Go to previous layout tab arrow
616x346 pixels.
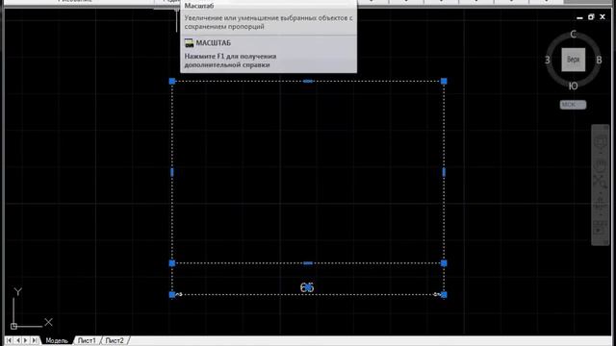(x=17, y=340)
